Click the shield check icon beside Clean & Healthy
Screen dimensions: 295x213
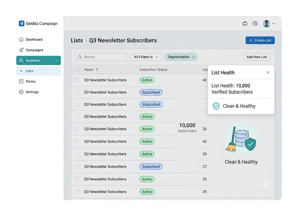pyautogui.click(x=216, y=106)
